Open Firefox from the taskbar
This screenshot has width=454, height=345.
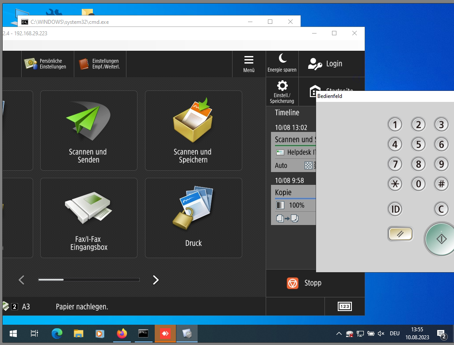pyautogui.click(x=122, y=334)
